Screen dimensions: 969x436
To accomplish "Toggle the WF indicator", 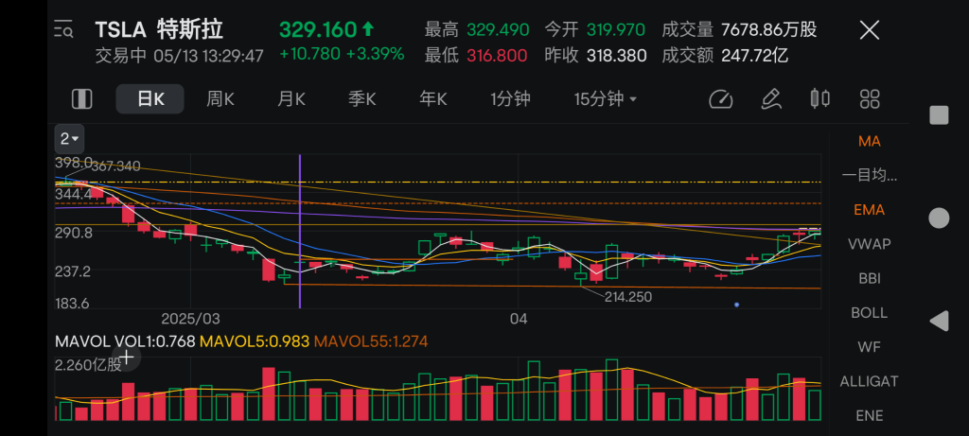I will [869, 347].
